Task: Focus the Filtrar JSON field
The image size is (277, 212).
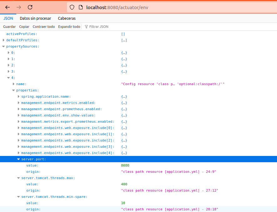Action: click(99, 27)
